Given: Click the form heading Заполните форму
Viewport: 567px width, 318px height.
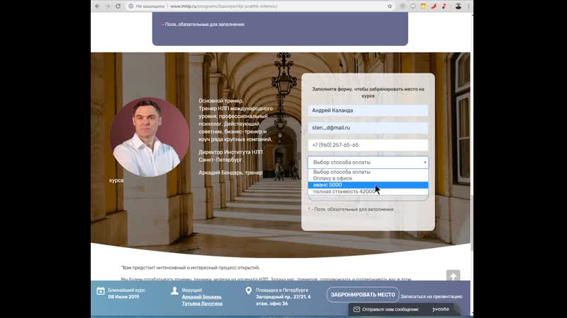Looking at the screenshot, I should pyautogui.click(x=368, y=93).
